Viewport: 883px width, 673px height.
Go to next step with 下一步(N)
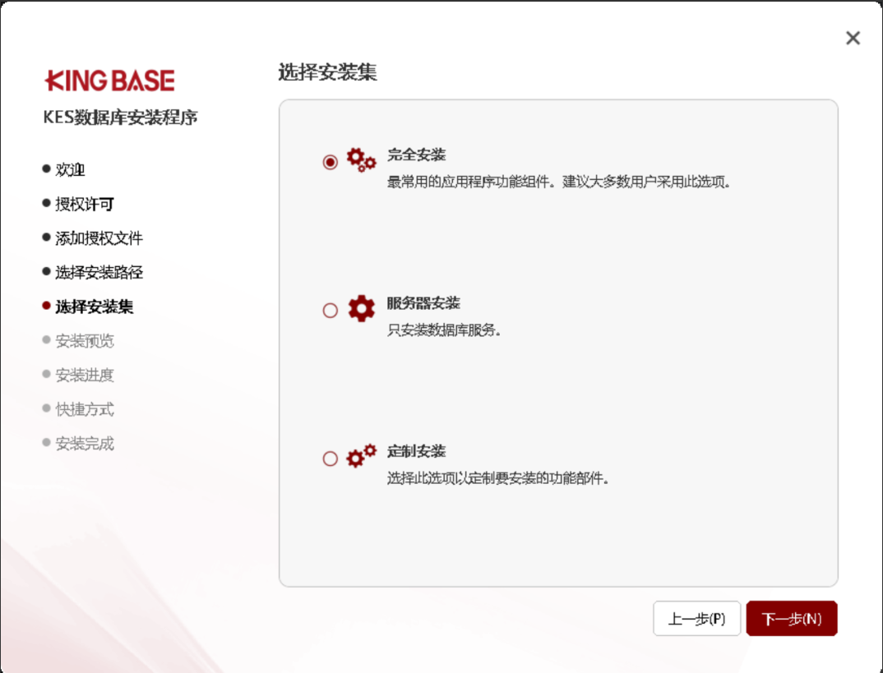tap(791, 619)
